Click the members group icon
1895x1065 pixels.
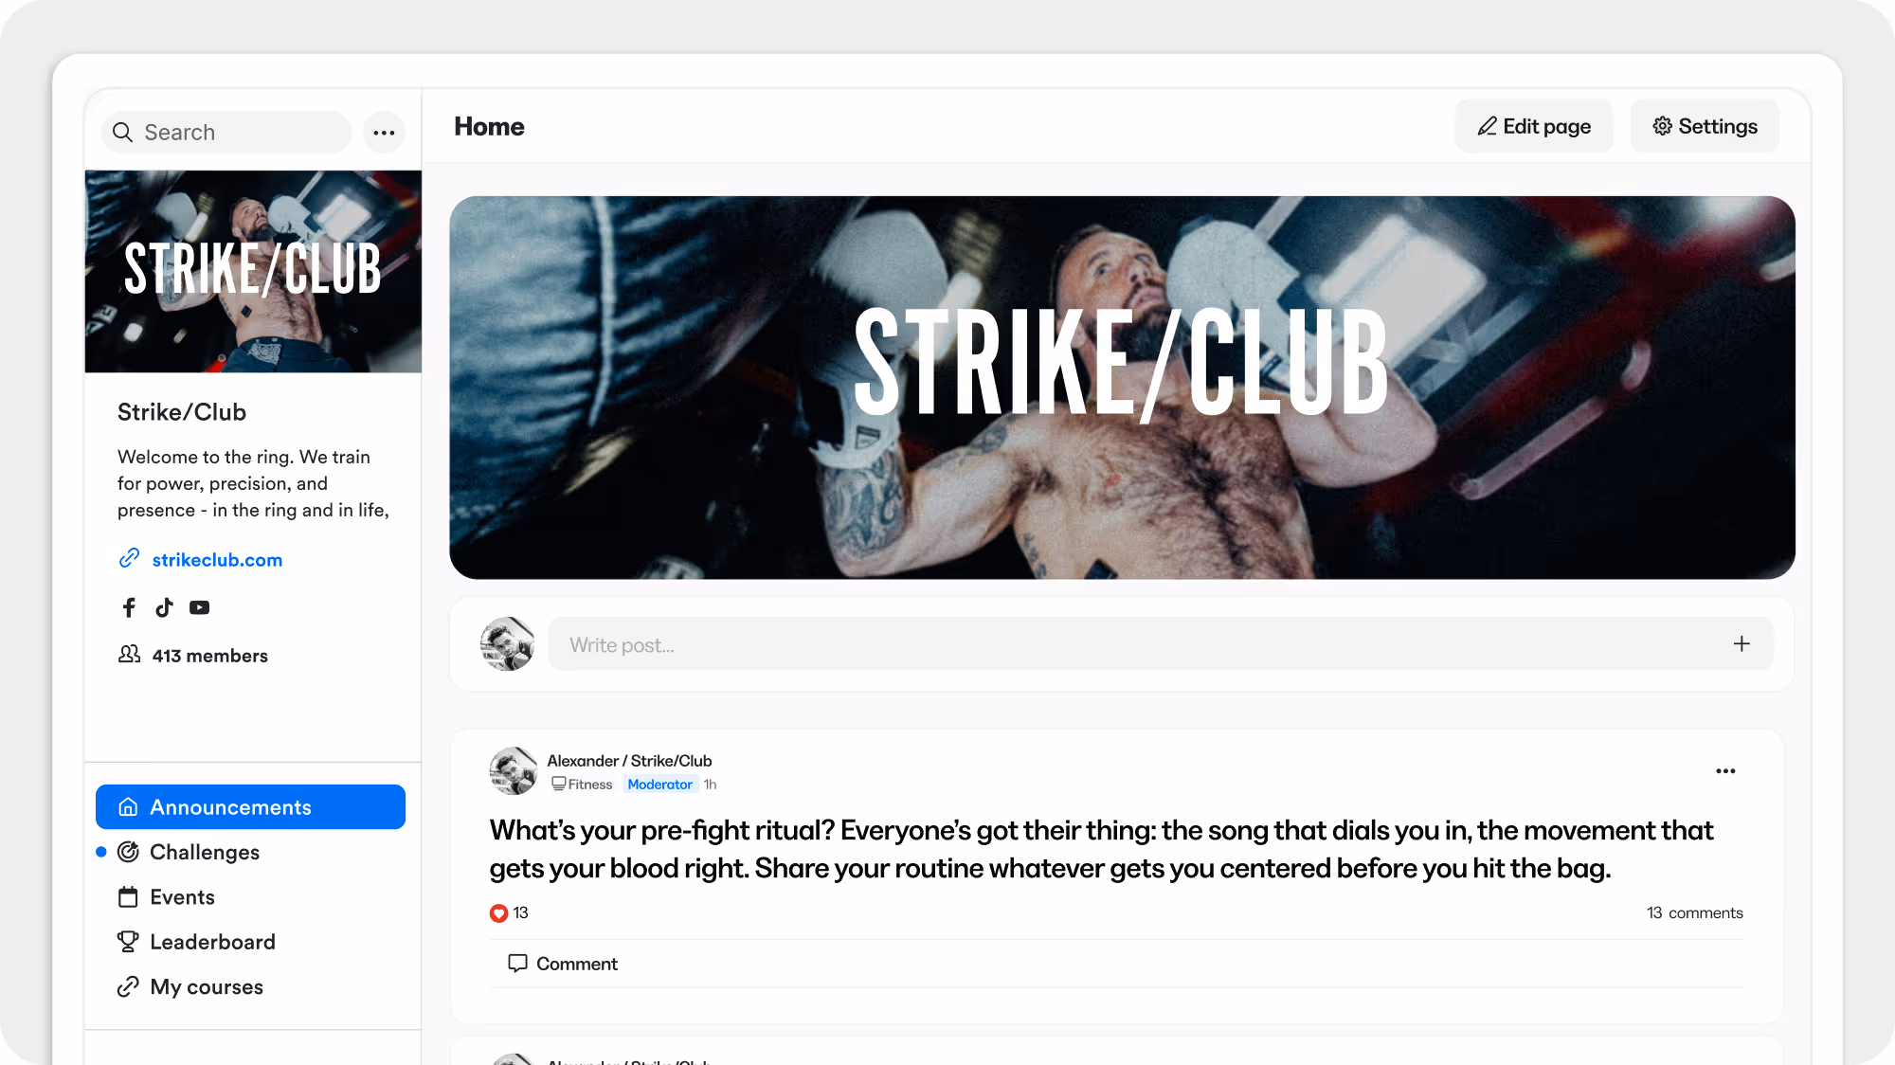(x=129, y=655)
